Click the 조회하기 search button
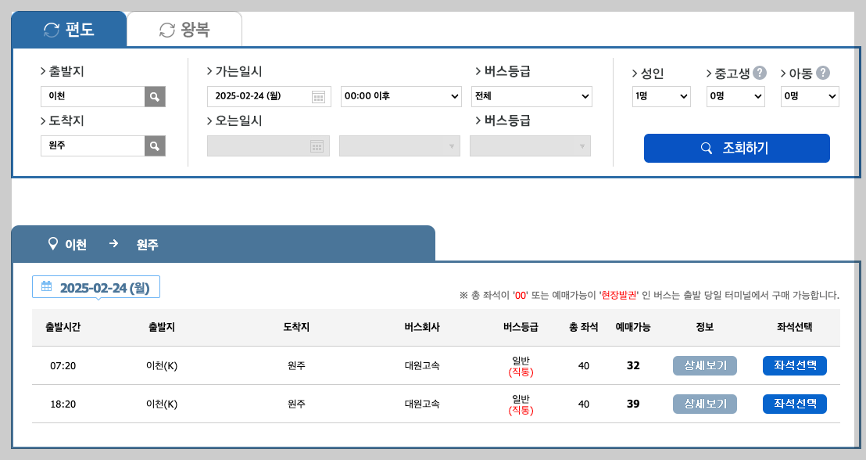This screenshot has height=460, width=866. pos(735,148)
